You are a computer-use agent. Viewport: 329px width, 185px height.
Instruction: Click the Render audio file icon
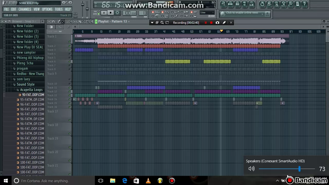(x=276, y=4)
